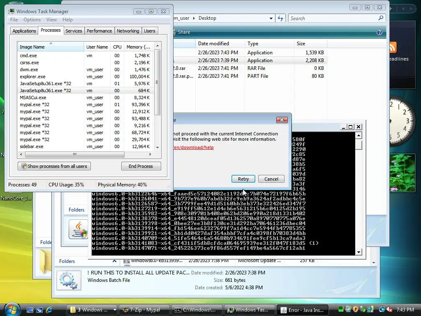421x316 pixels.
Task: Click the network connection tray icon
Action: coord(382,309)
